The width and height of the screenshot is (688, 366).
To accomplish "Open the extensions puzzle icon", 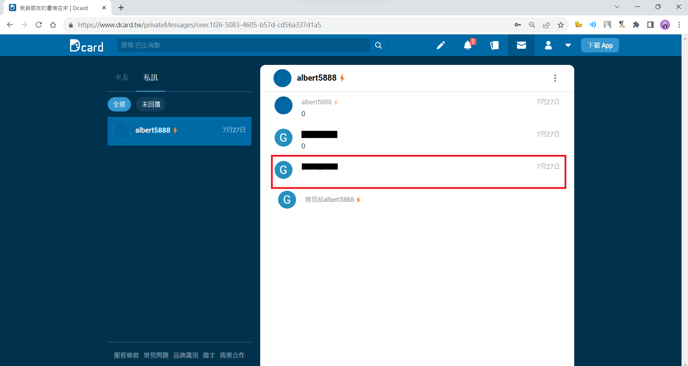I will tap(636, 25).
